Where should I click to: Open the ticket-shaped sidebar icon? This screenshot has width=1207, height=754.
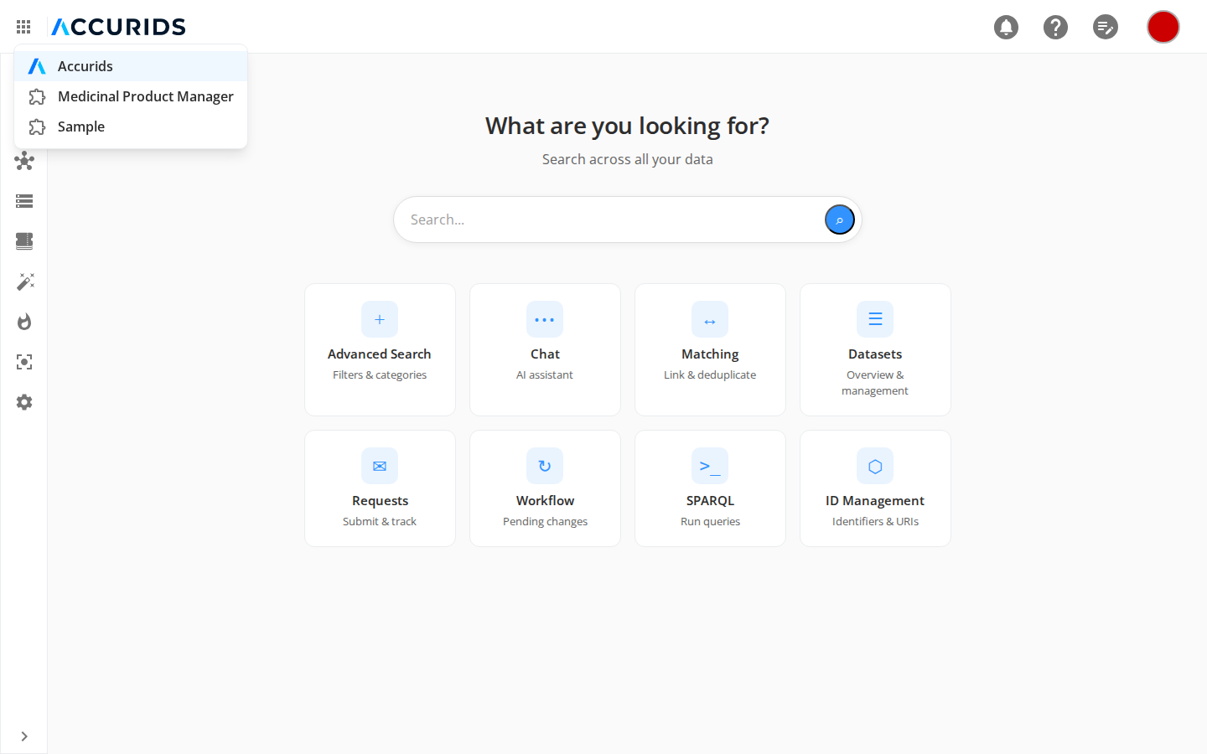[x=24, y=241]
